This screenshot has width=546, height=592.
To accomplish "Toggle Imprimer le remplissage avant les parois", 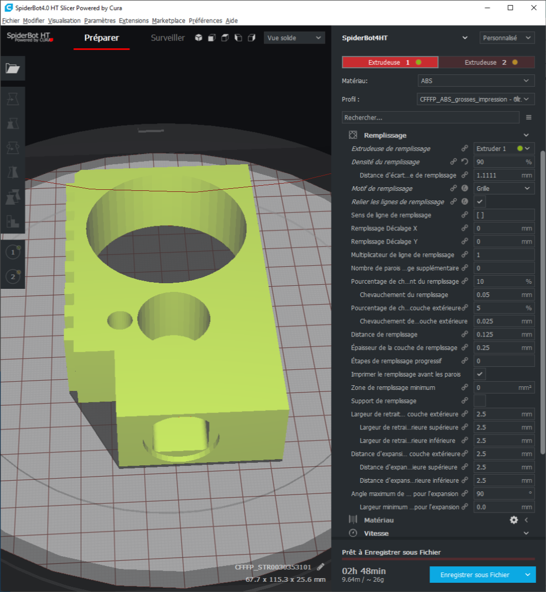I will (x=480, y=374).
